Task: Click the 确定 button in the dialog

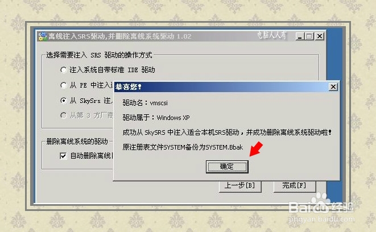Action: (227, 167)
